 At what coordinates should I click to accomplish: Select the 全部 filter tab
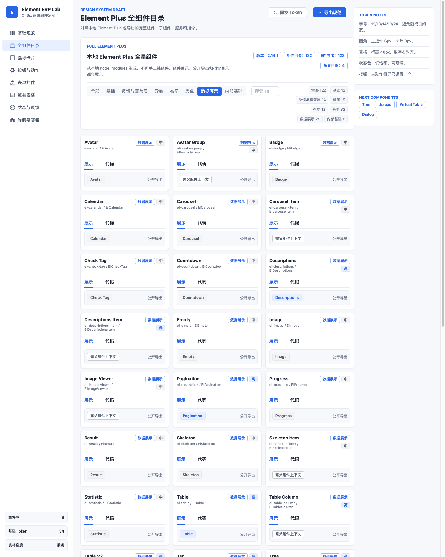(x=95, y=91)
